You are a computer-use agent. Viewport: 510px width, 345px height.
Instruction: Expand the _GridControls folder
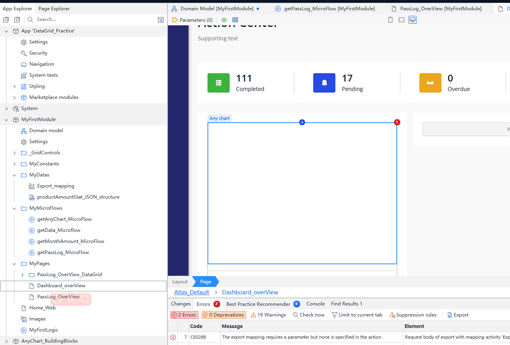[x=14, y=153]
